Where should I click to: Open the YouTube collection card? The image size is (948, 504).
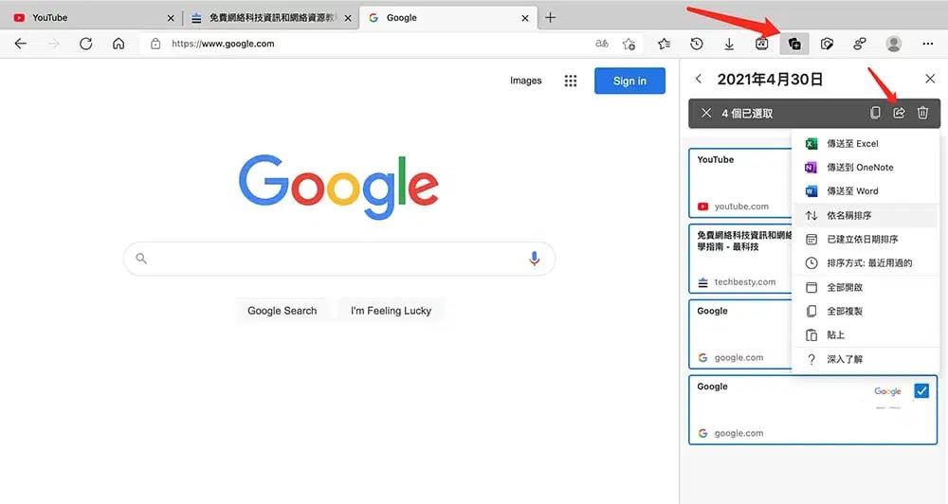pos(740,183)
